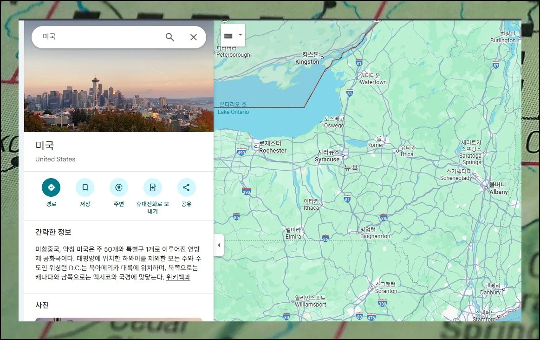Click the 공유 share icon

pos(186,187)
